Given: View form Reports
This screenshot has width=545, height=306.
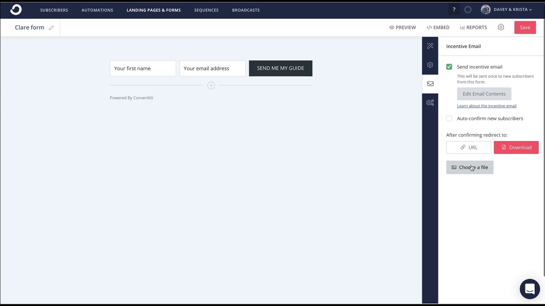Looking at the screenshot, I should point(473,27).
